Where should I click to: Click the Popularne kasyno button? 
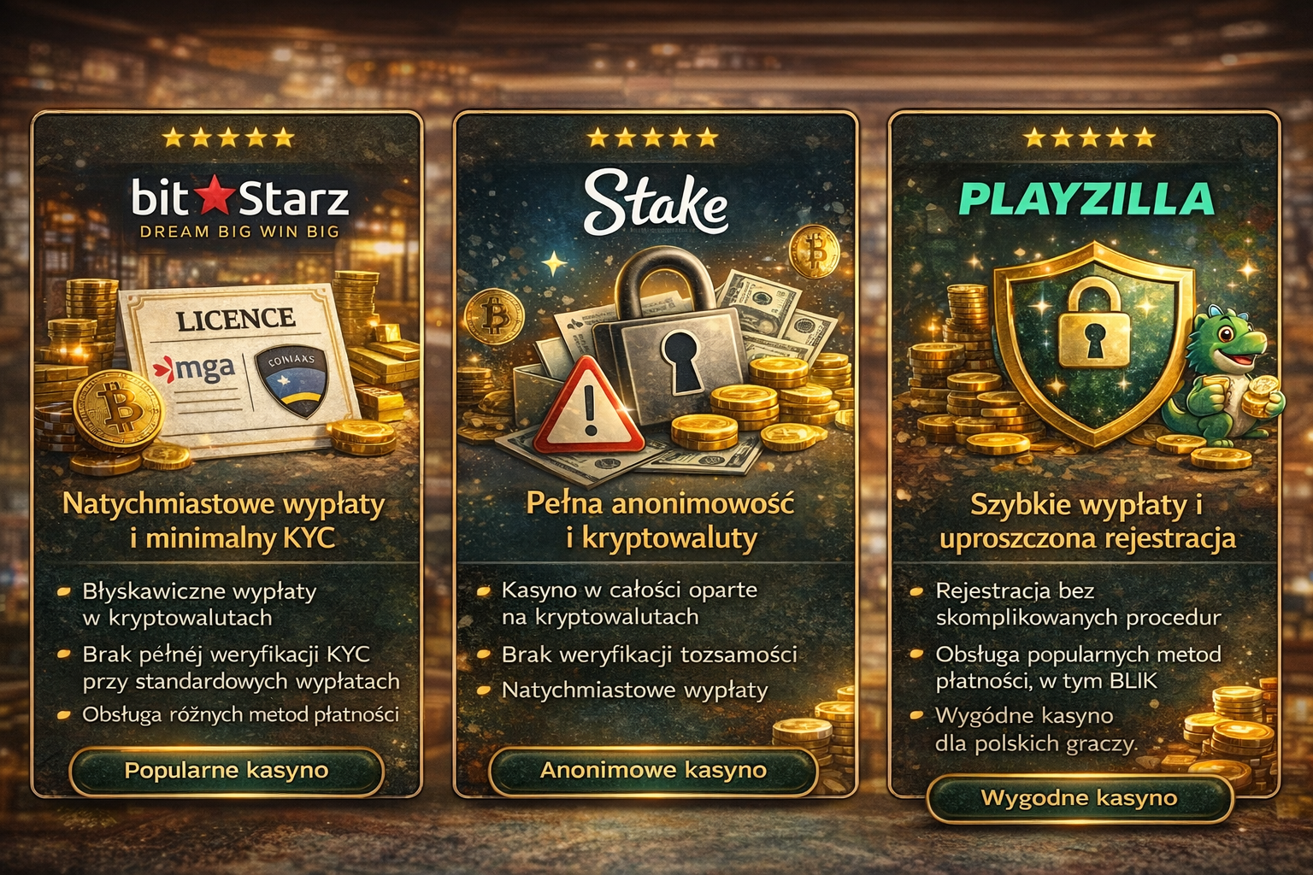coord(227,771)
